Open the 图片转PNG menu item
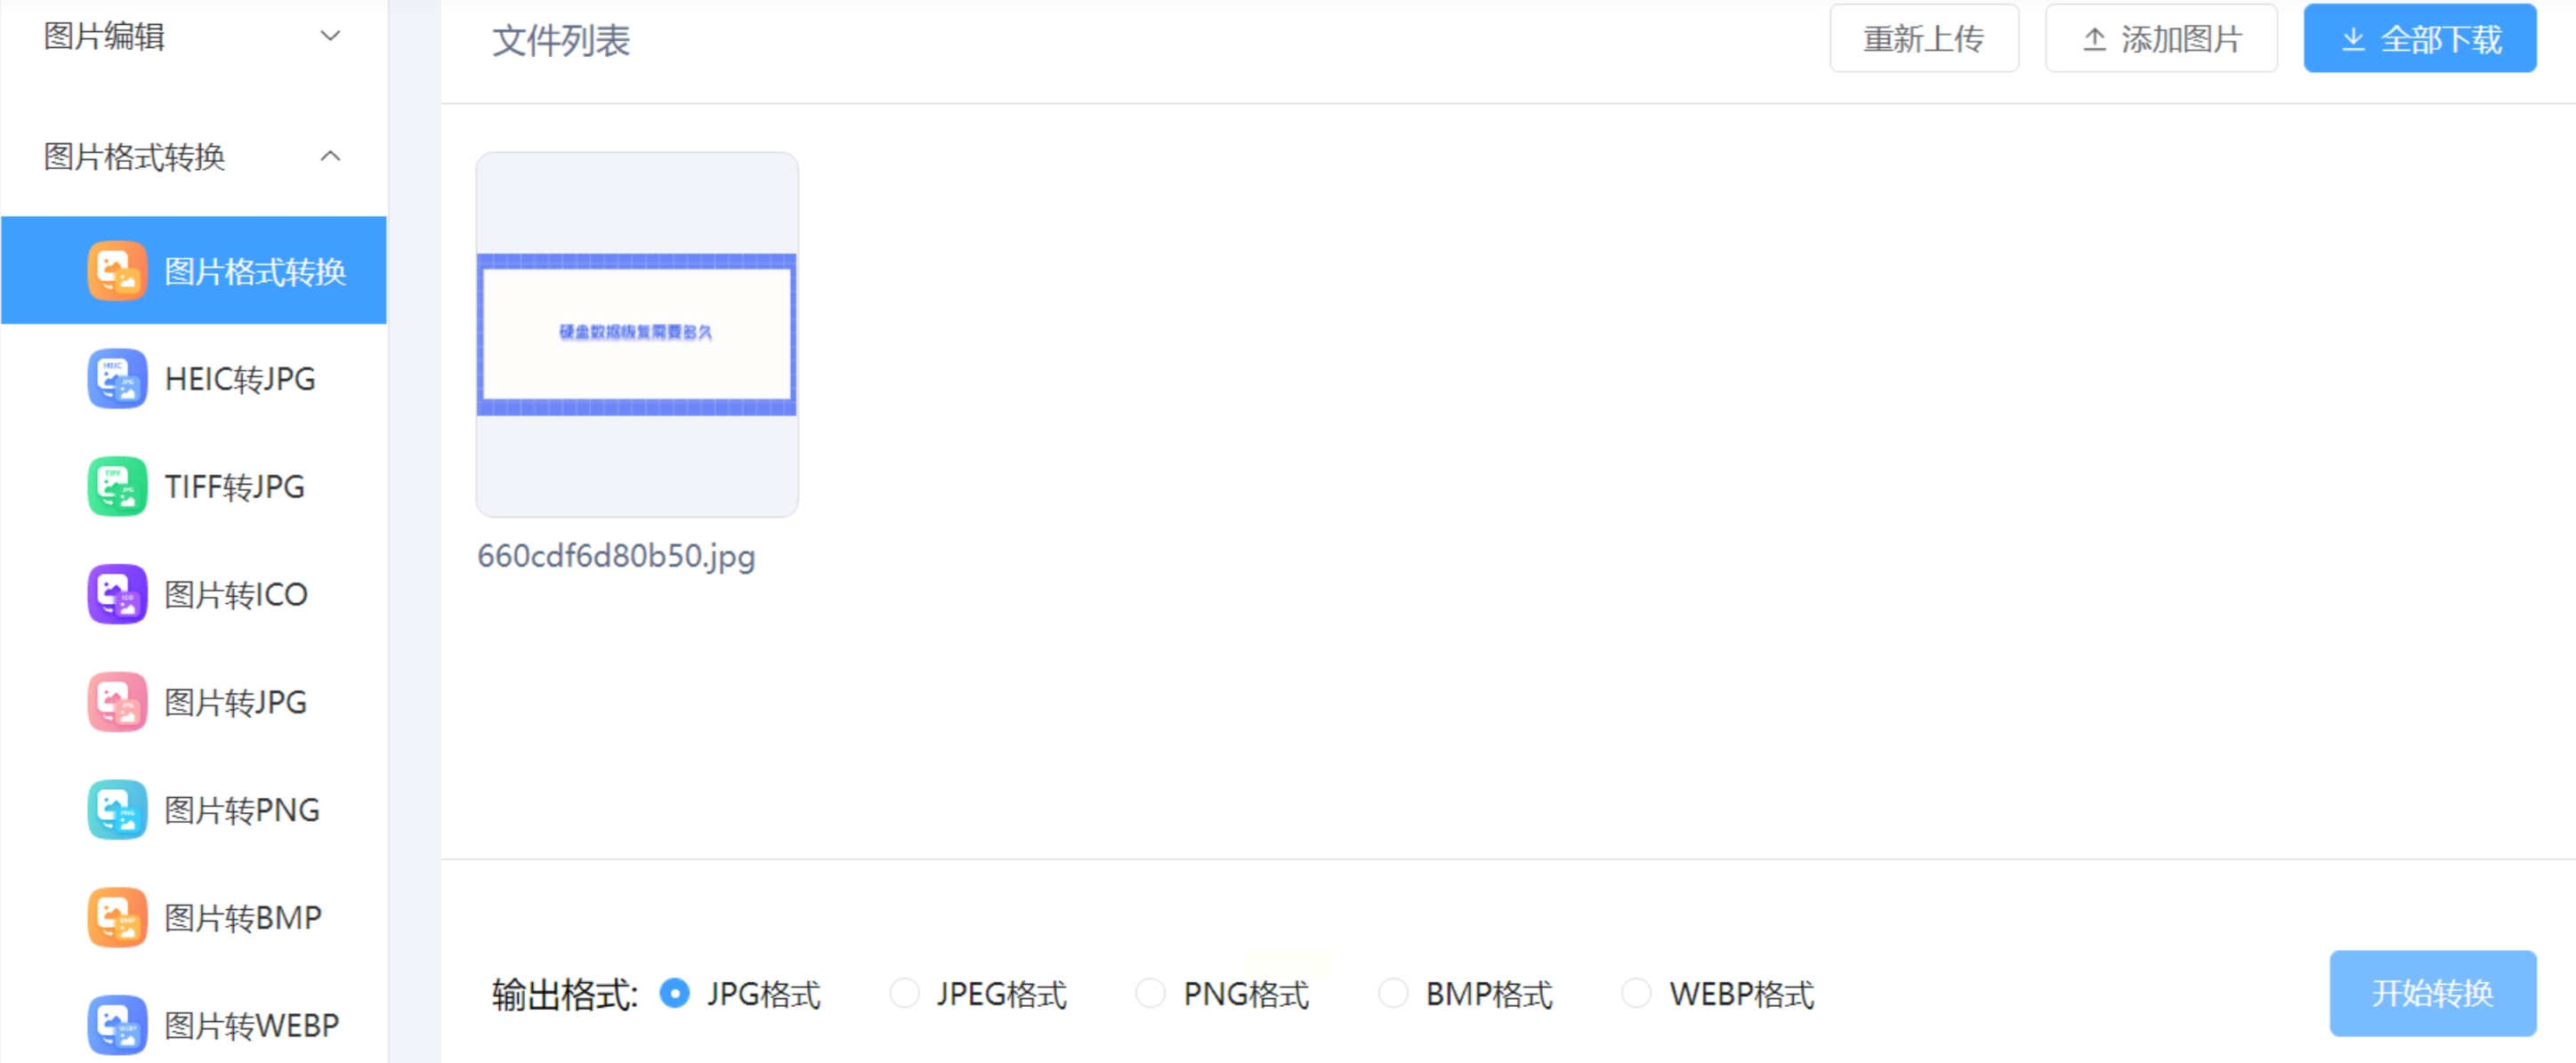The width and height of the screenshot is (2576, 1063). click(x=242, y=810)
